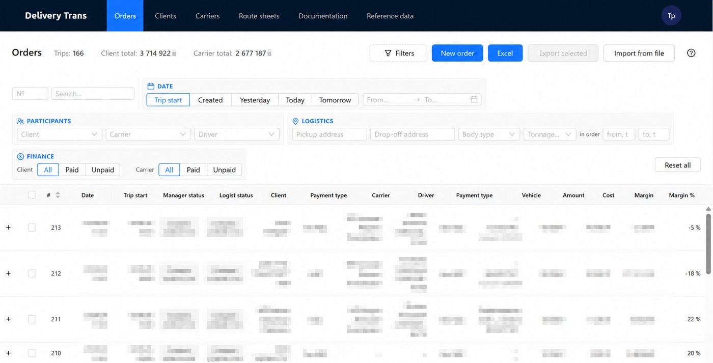Click the 'from, t' tonnage field

point(619,134)
